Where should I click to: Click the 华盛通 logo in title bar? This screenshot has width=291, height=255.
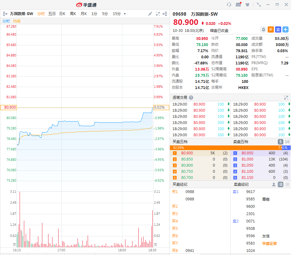pyautogui.click(x=86, y=5)
